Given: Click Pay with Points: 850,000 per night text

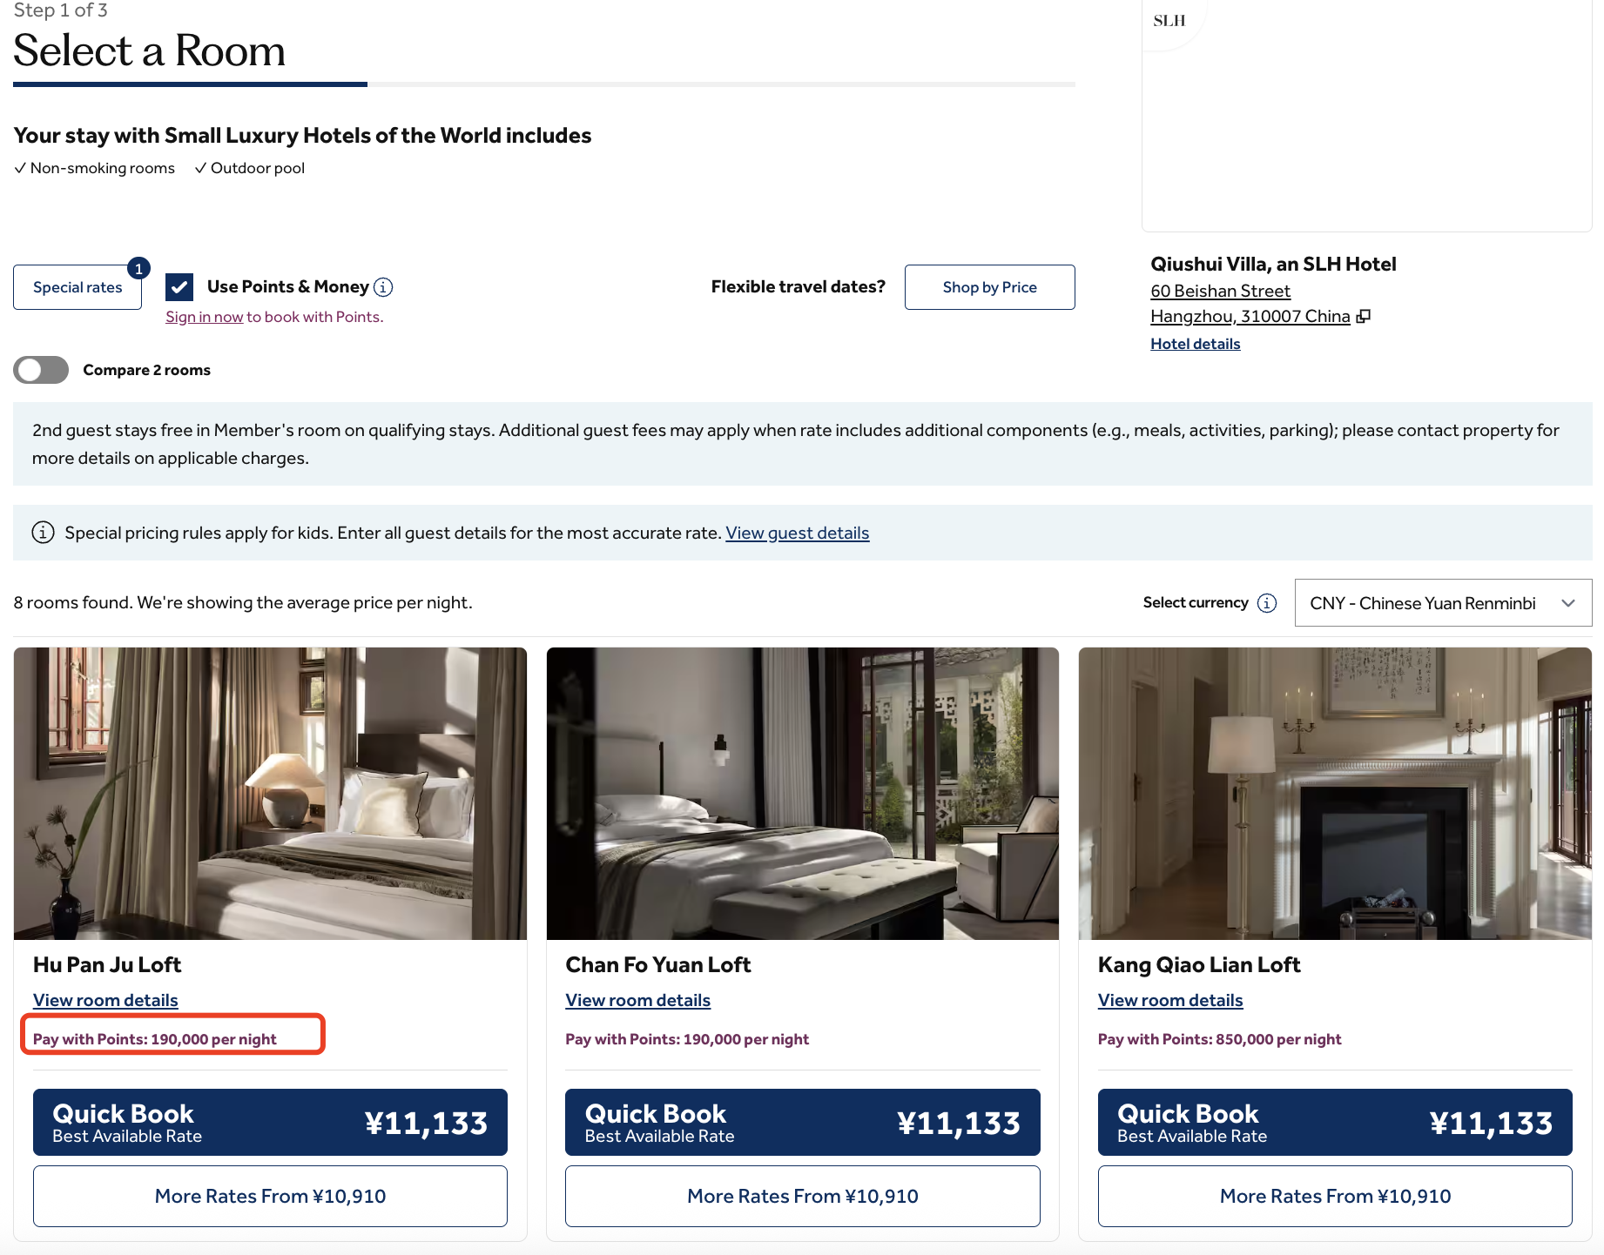Looking at the screenshot, I should coord(1219,1039).
